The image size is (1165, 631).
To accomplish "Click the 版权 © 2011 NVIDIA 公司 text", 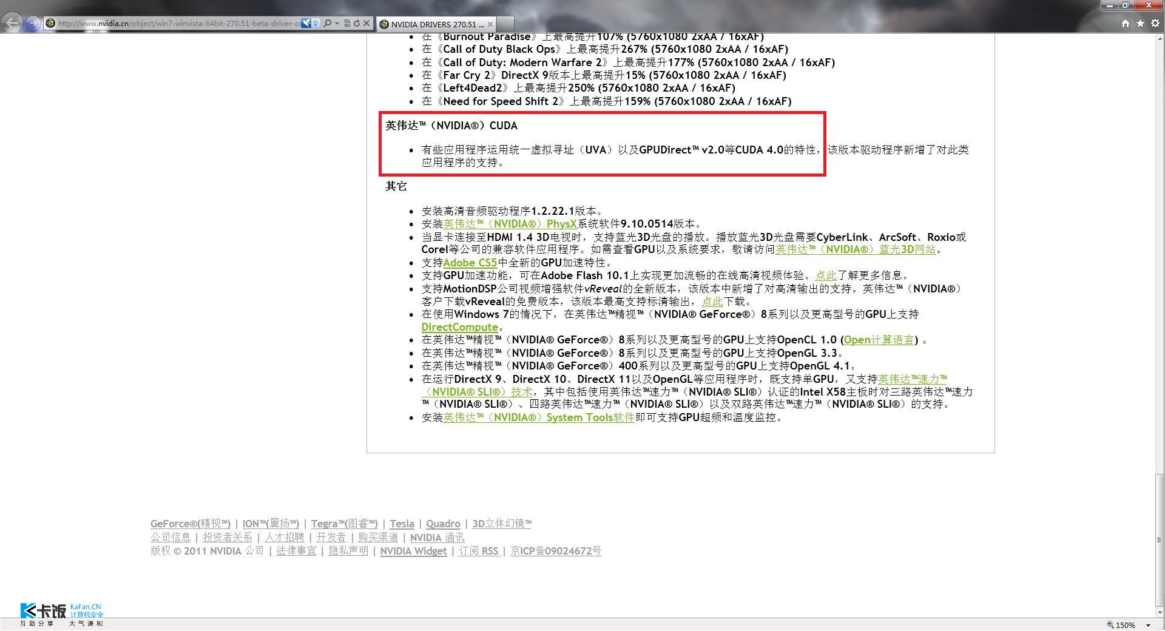I will pos(207,551).
